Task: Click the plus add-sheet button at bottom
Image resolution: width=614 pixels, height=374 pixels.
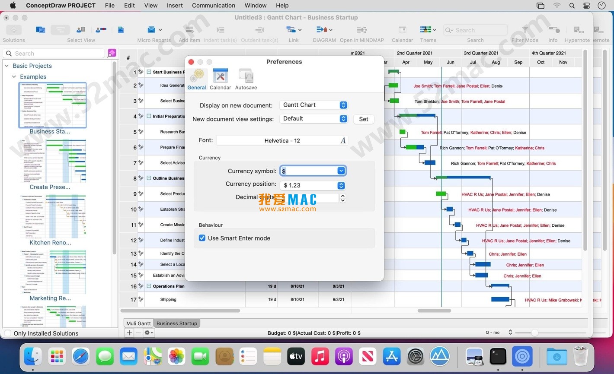Action: [x=129, y=333]
